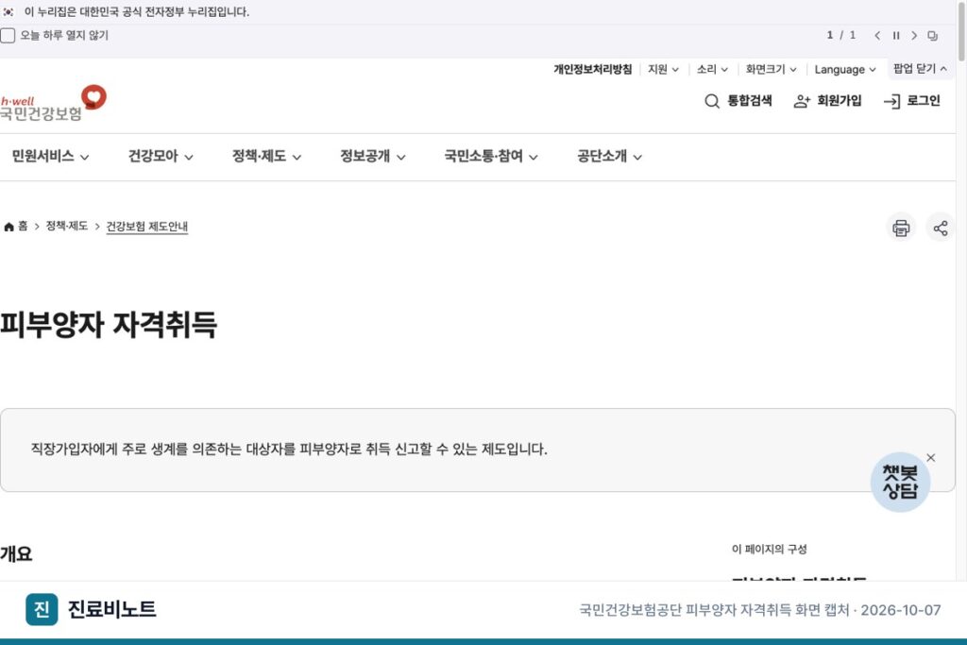Open 통합검색 integrated search
967x645 pixels.
click(738, 100)
